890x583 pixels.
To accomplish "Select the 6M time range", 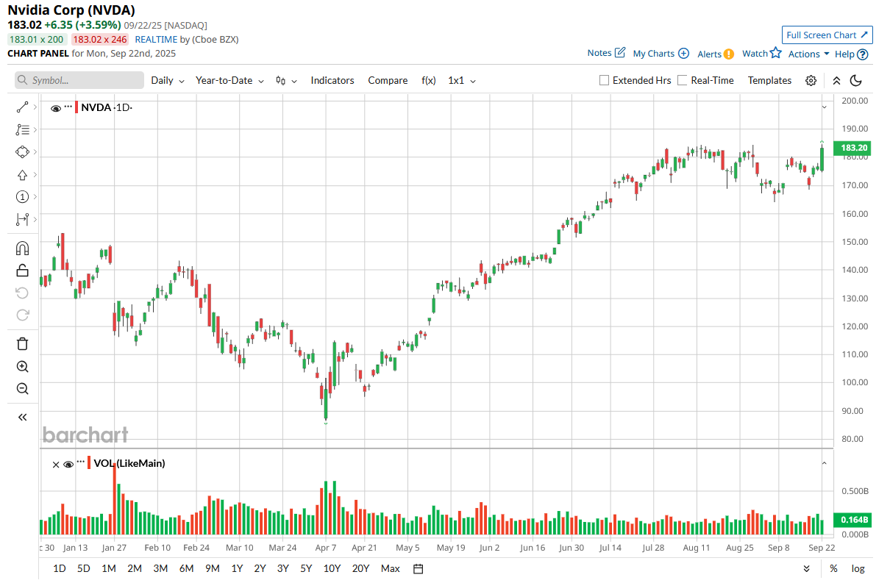I will (186, 568).
